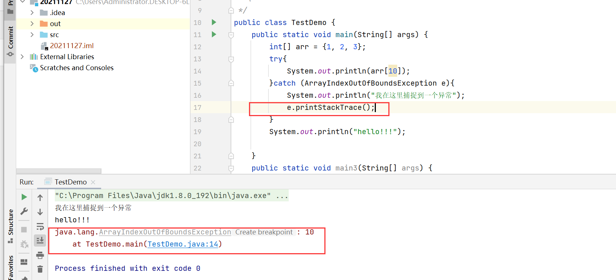The image size is (616, 280).
Task: Select Scratches and Consoles node
Action: click(x=76, y=68)
